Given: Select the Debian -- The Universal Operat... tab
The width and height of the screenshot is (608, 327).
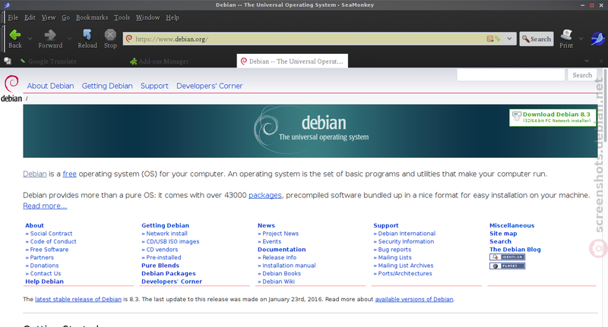Looking at the screenshot, I should coord(293,61).
